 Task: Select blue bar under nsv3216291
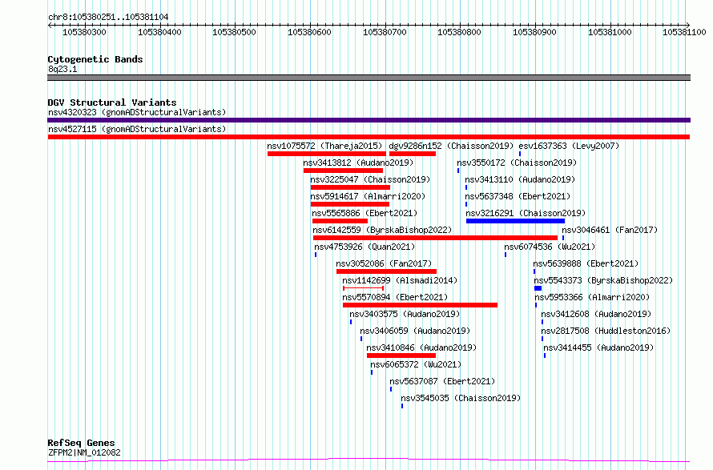[x=515, y=221]
